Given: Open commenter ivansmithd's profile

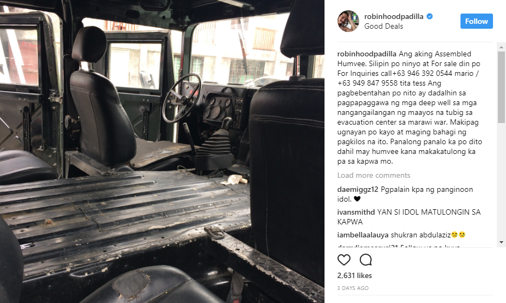Looking at the screenshot, I should (x=356, y=212).
